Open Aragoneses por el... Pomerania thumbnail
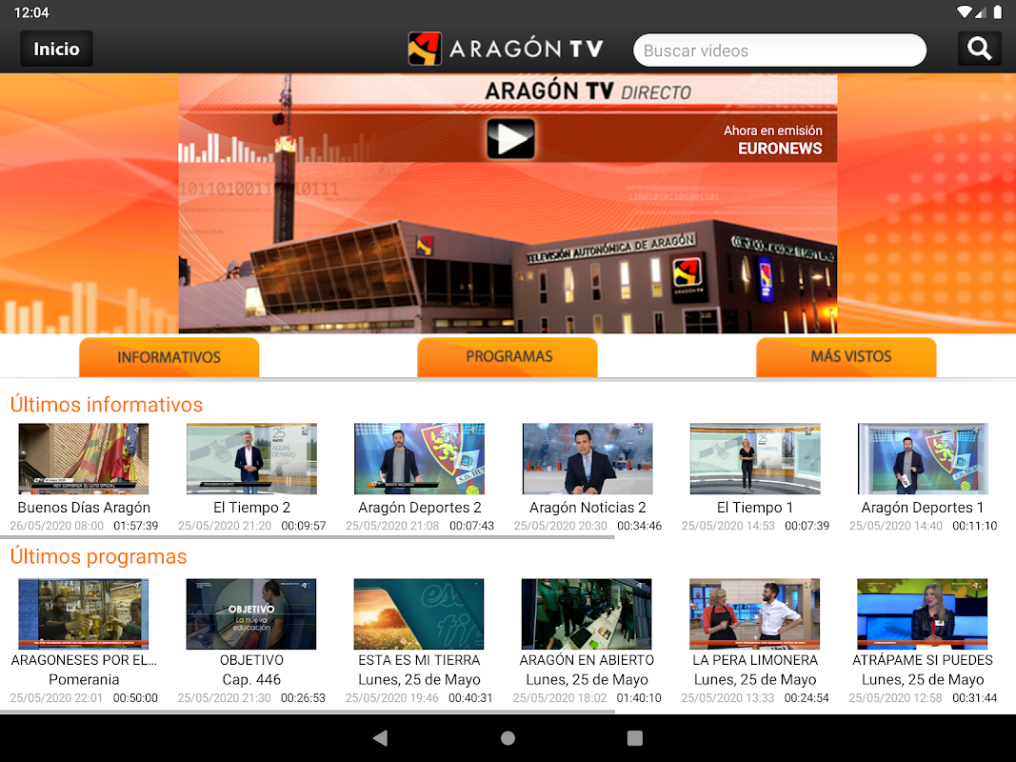Image resolution: width=1016 pixels, height=762 pixels. pos(84,613)
